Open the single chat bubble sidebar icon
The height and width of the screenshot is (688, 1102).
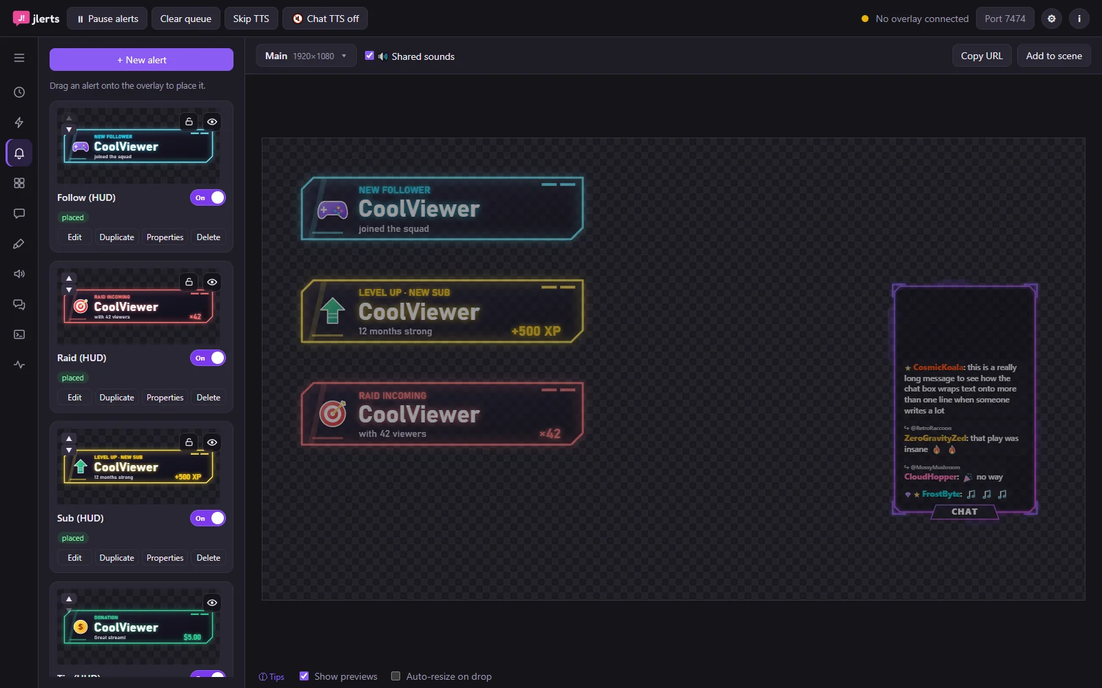pos(19,213)
